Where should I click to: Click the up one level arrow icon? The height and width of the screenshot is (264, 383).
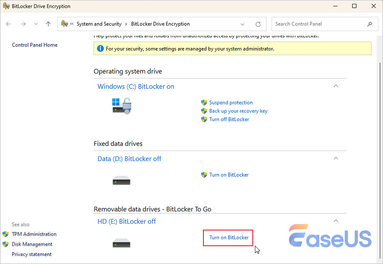tap(48, 24)
